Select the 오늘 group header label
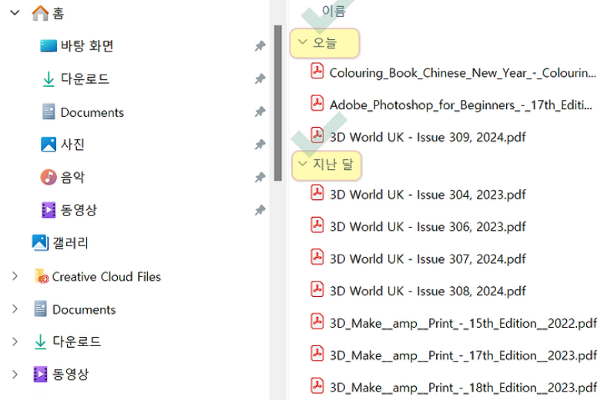 (x=325, y=42)
